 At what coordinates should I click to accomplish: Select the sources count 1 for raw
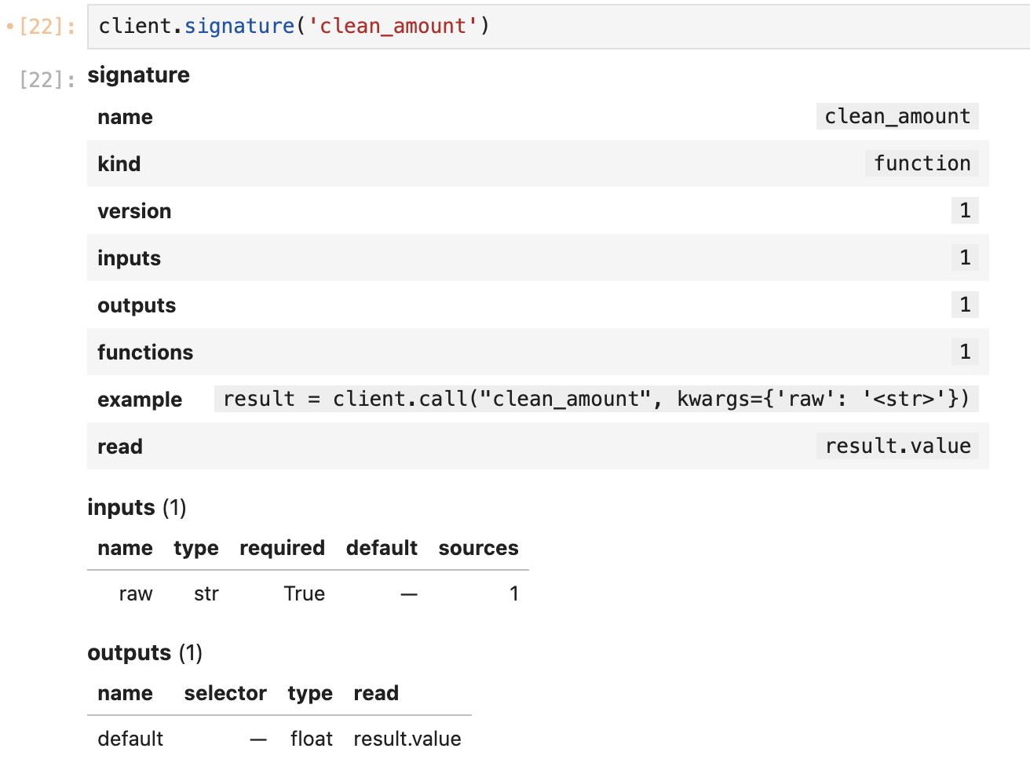[514, 593]
